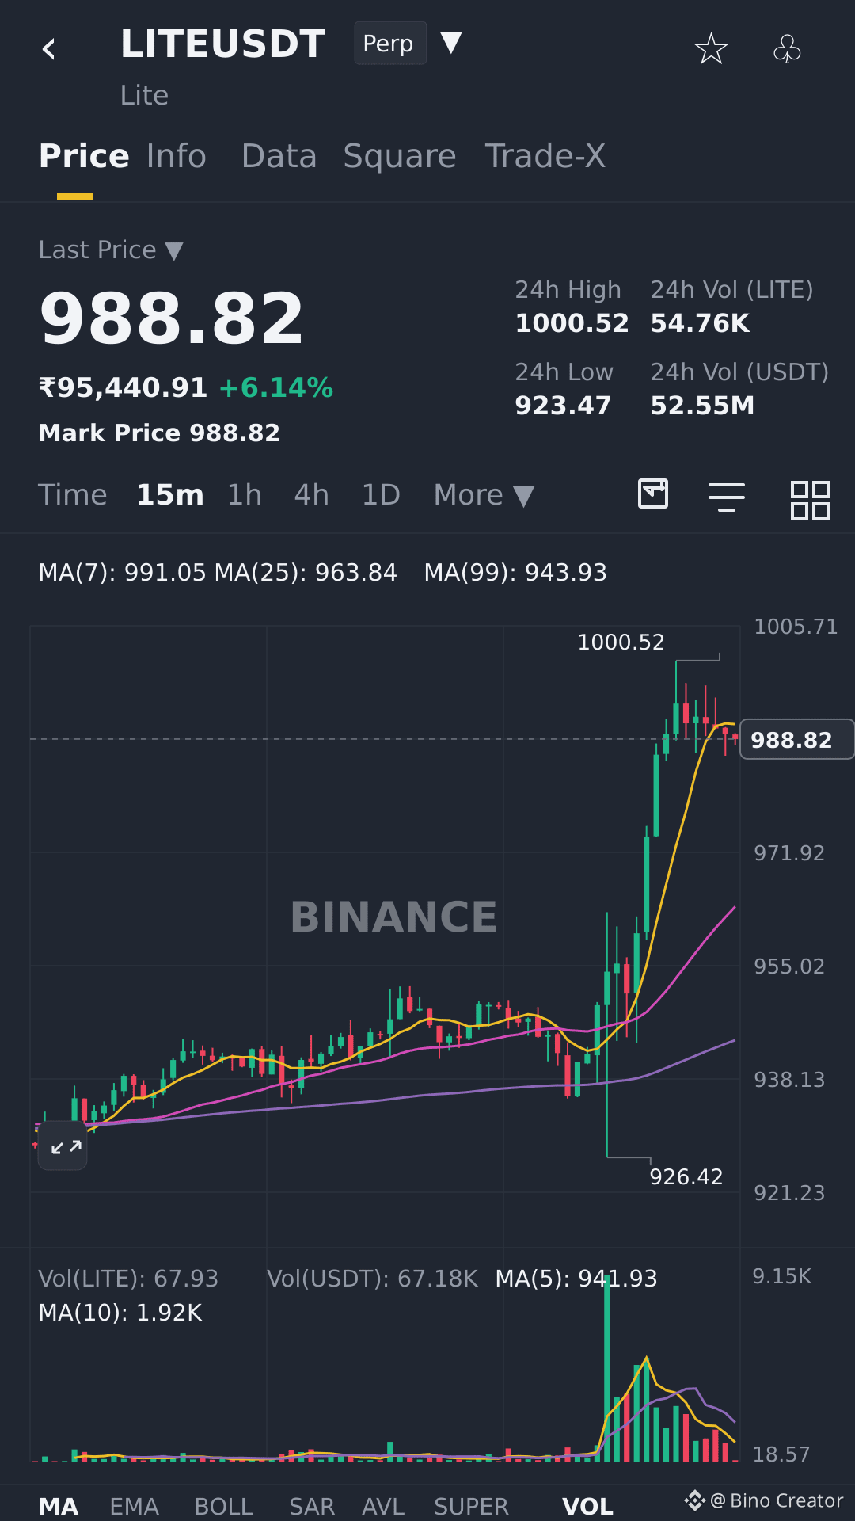This screenshot has width=855, height=1521.
Task: Open chart settings lines icon
Action: coord(727,497)
